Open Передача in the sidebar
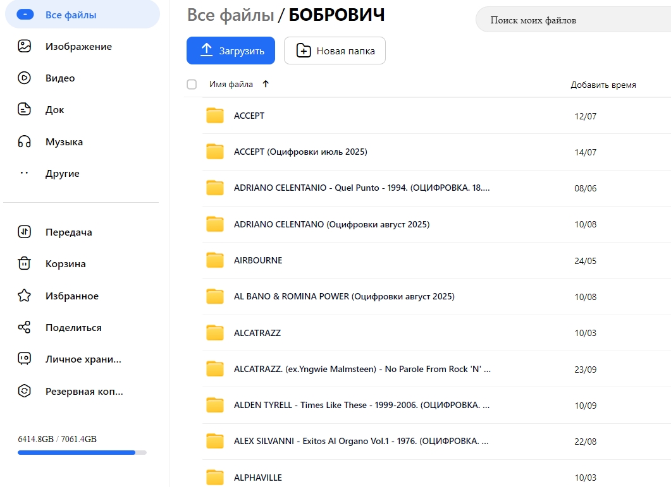The image size is (671, 487). (68, 232)
